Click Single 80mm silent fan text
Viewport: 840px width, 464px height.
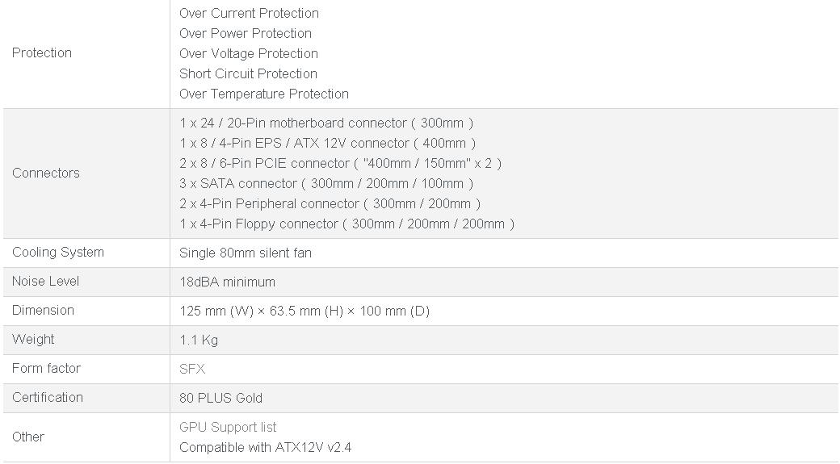click(246, 253)
